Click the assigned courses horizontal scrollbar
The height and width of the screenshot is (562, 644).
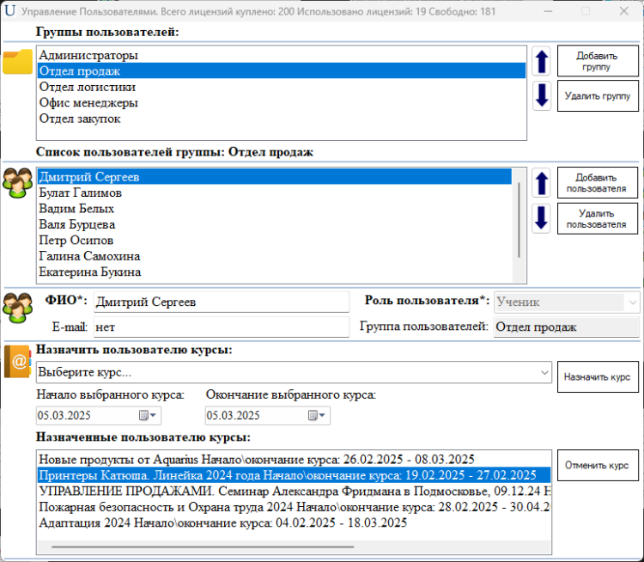(202, 546)
